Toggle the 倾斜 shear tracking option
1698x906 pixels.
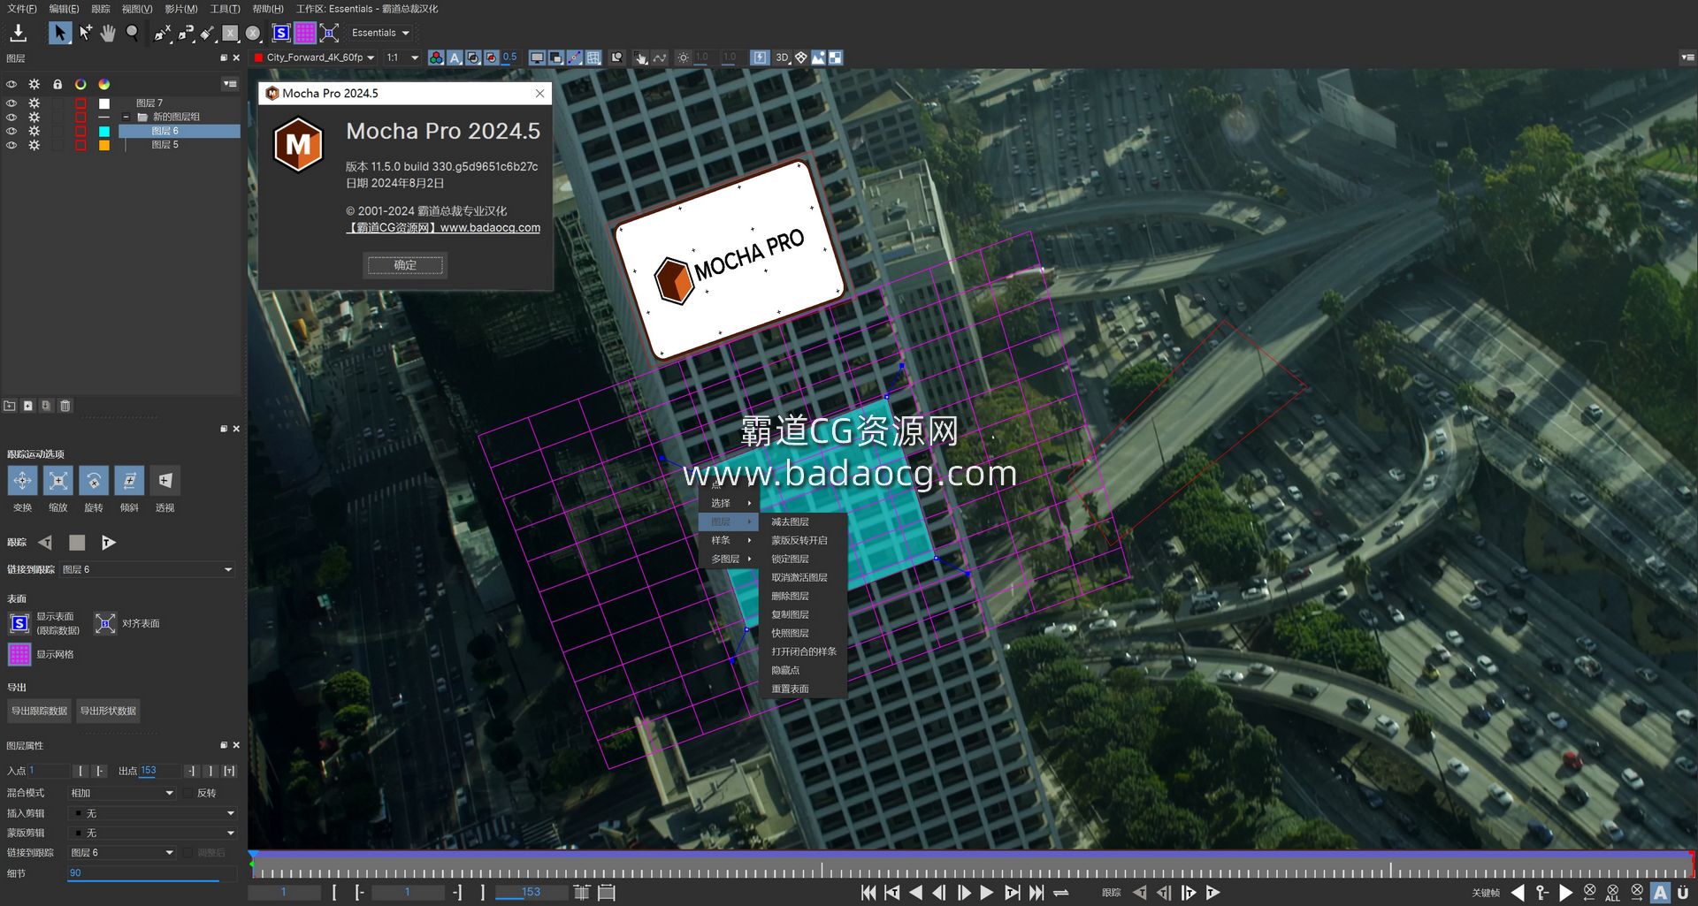tap(129, 481)
